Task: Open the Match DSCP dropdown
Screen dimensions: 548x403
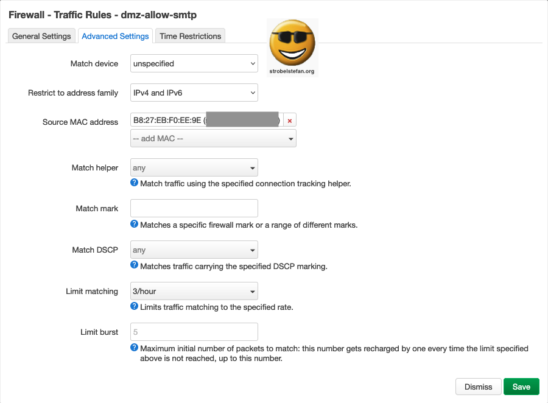Action: (194, 250)
